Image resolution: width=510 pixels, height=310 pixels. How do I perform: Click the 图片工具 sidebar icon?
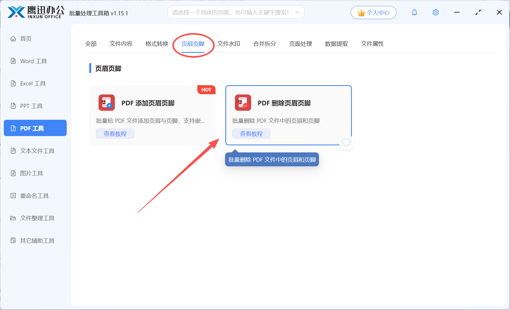pos(13,173)
